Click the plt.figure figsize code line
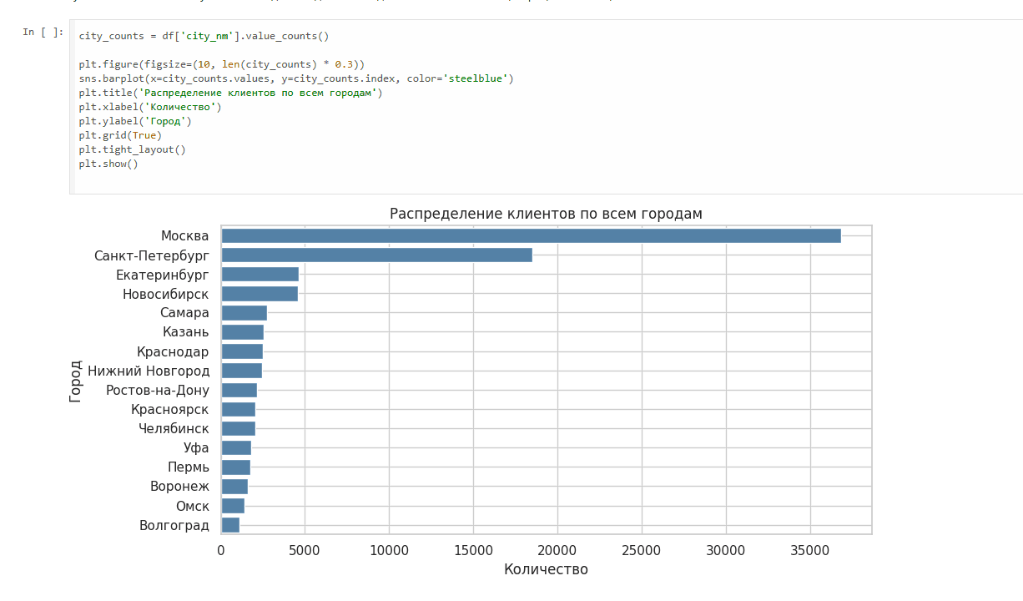 coord(221,64)
